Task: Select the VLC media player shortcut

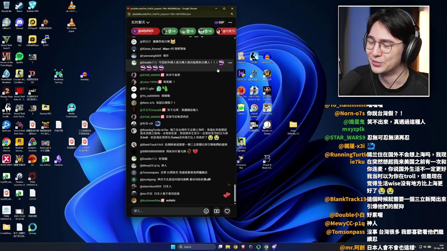Action: click(72, 25)
